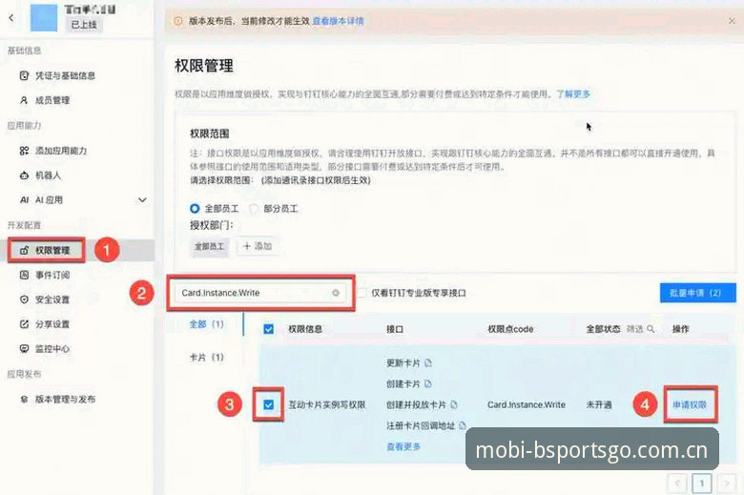Screen dimensions: 744x495
Task: Click the 添加 department button
Action: pyautogui.click(x=258, y=246)
